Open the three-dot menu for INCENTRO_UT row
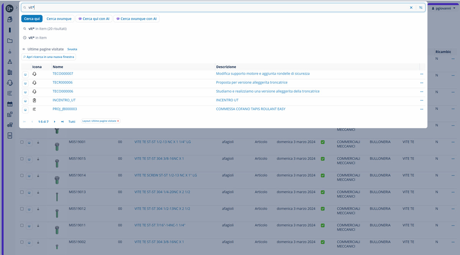 pos(422,100)
